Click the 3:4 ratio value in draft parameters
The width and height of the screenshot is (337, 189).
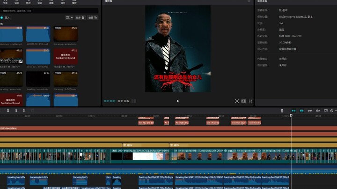(281, 23)
